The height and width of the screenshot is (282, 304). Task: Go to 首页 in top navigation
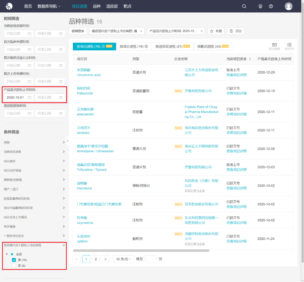pyautogui.click(x=28, y=6)
